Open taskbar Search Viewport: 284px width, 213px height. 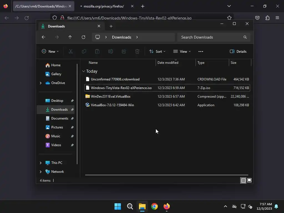130,206
